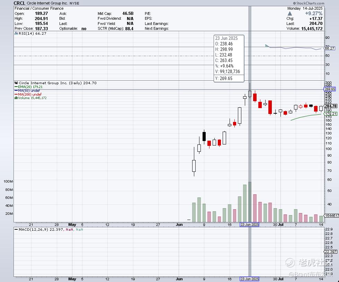Click the 269.65 crosshair price label
Image resolution: width=339 pixels, height=282 pixels.
pos(330,89)
